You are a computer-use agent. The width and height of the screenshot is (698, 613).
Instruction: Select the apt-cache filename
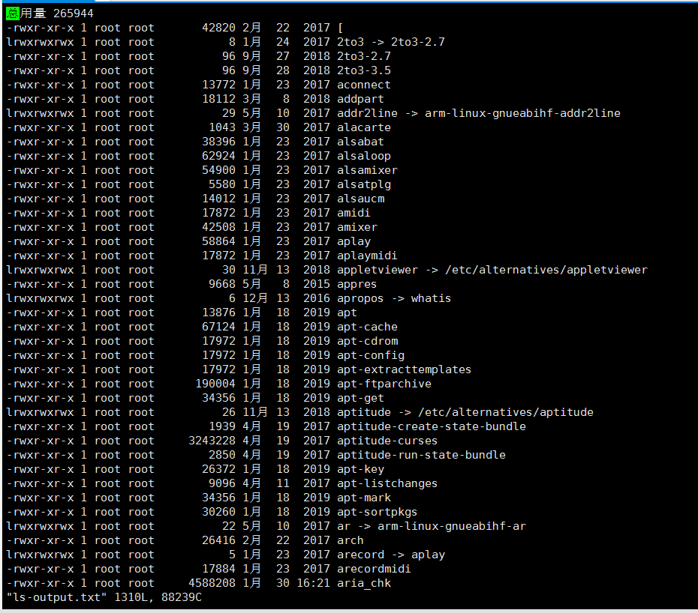(x=367, y=327)
